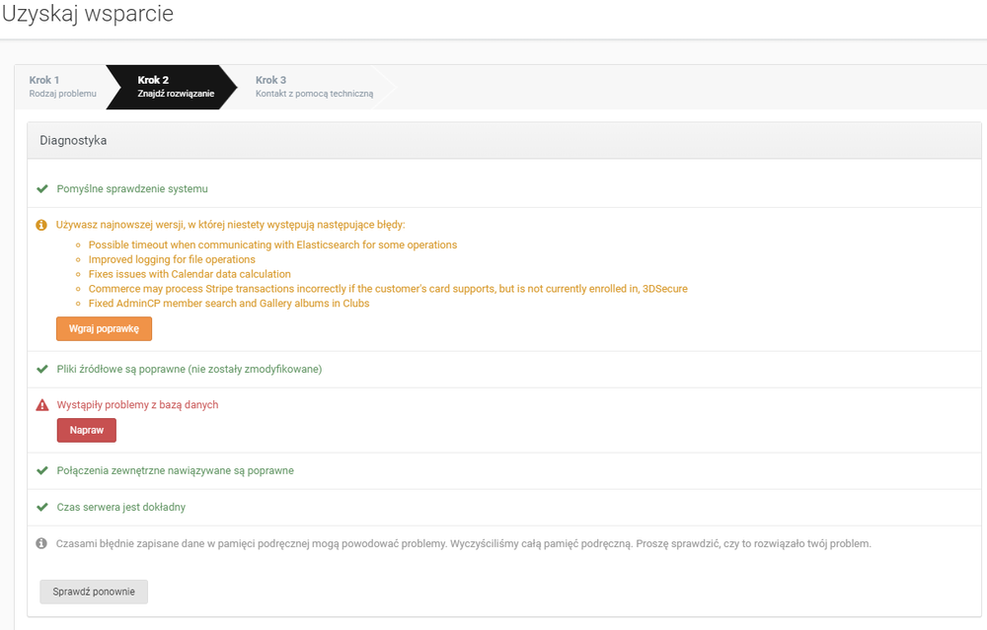
Task: Click the Stripe transactions 3DSecure list item
Action: 388,289
